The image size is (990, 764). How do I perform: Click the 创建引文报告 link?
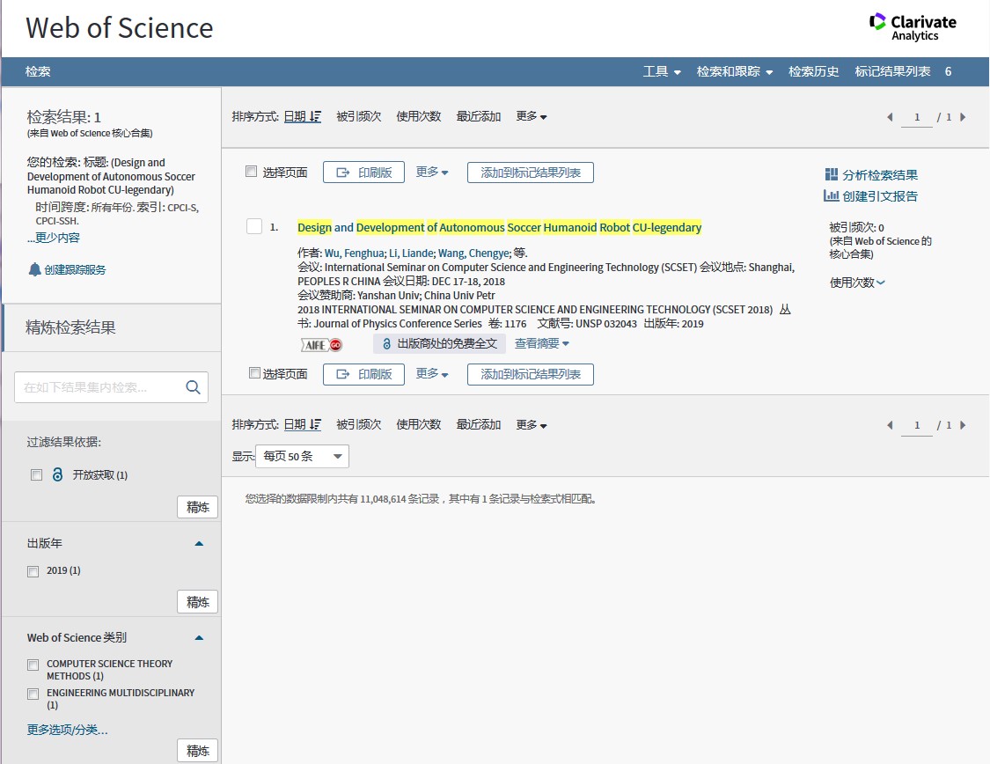(x=879, y=196)
